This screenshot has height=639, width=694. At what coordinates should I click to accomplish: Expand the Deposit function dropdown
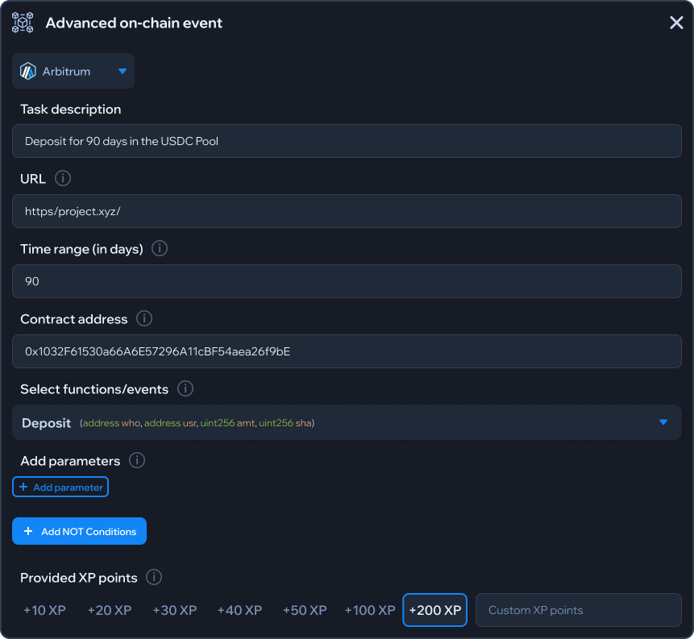[663, 422]
